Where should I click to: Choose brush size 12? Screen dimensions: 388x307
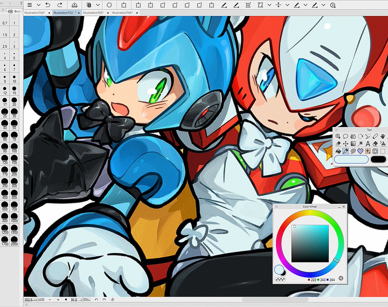tap(5, 90)
